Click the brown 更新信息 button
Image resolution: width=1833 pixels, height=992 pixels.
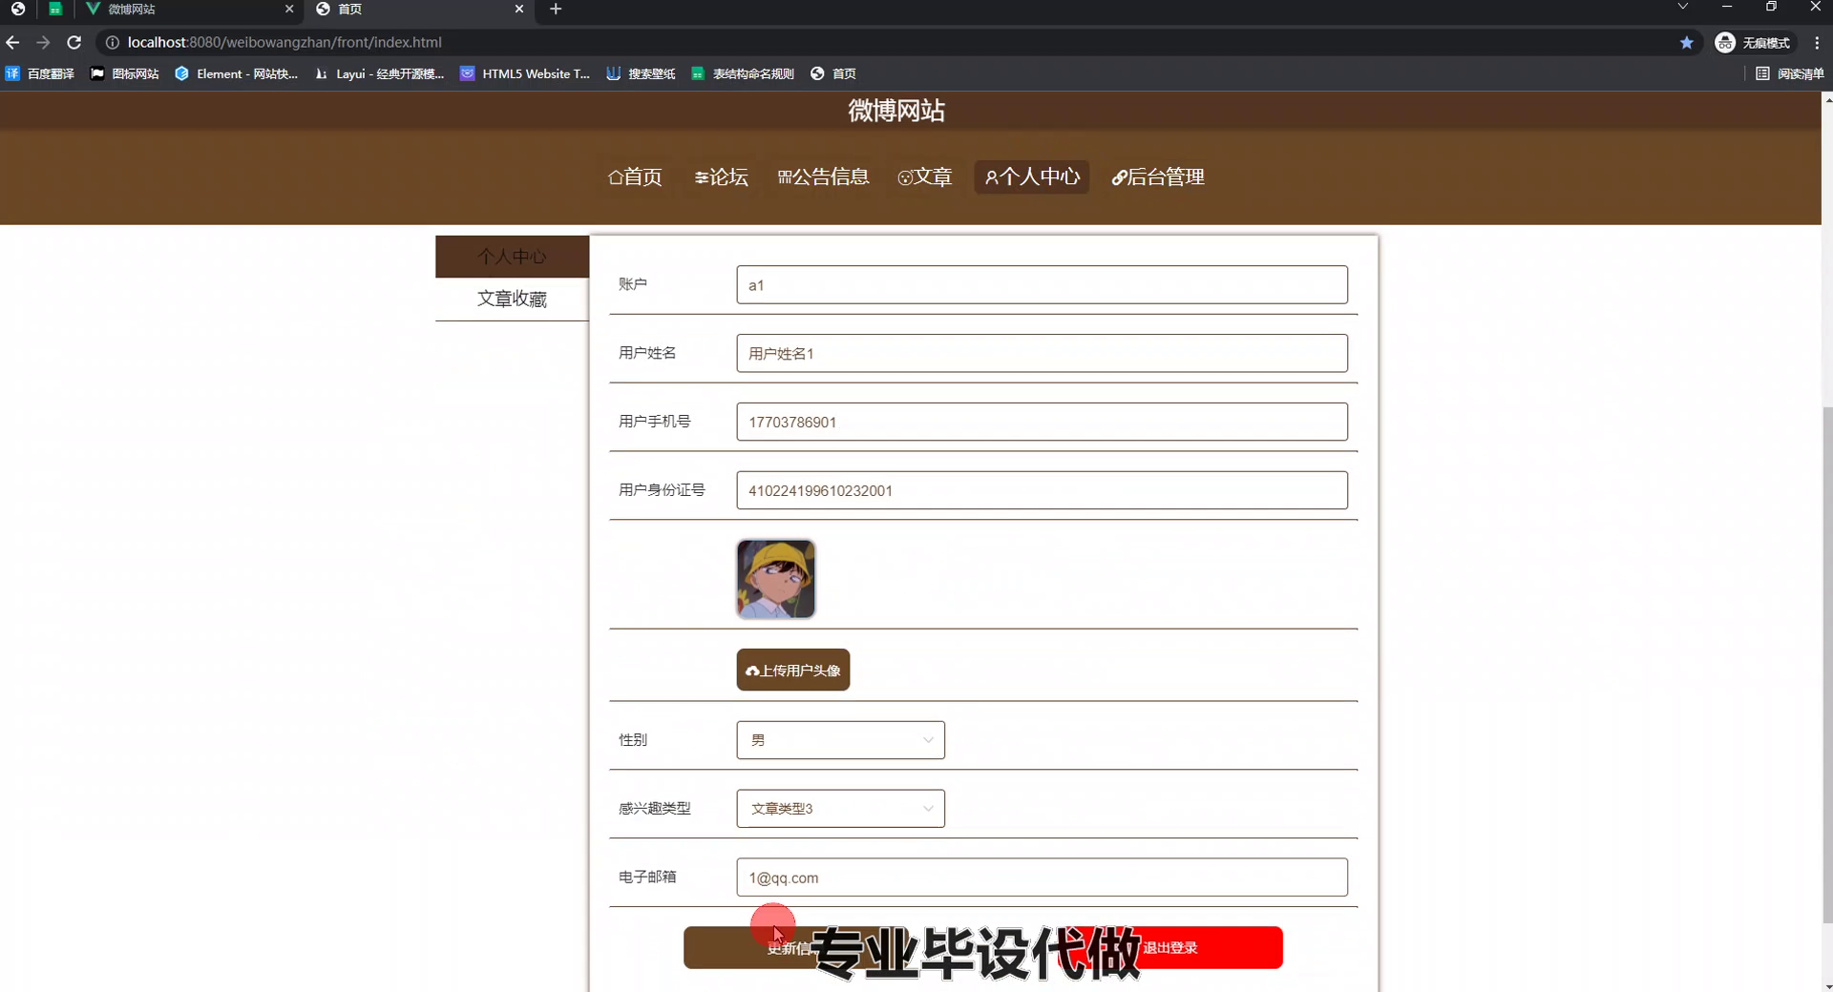click(790, 948)
